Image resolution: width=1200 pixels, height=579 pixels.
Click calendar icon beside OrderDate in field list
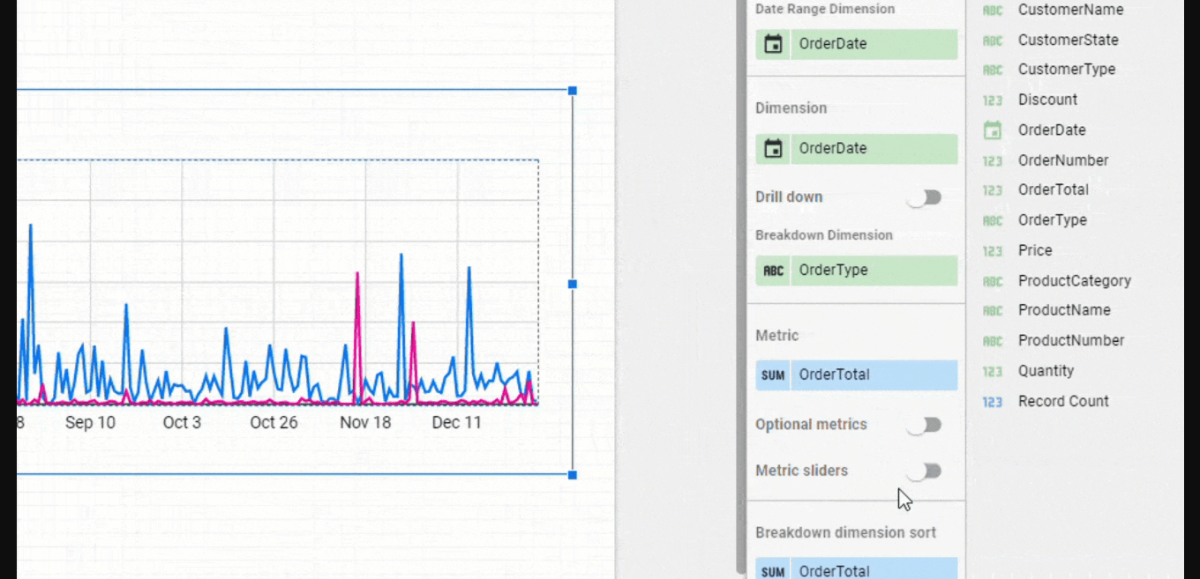point(993,130)
